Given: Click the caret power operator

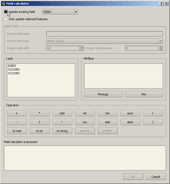Looking at the screenshot, I should [62, 122].
